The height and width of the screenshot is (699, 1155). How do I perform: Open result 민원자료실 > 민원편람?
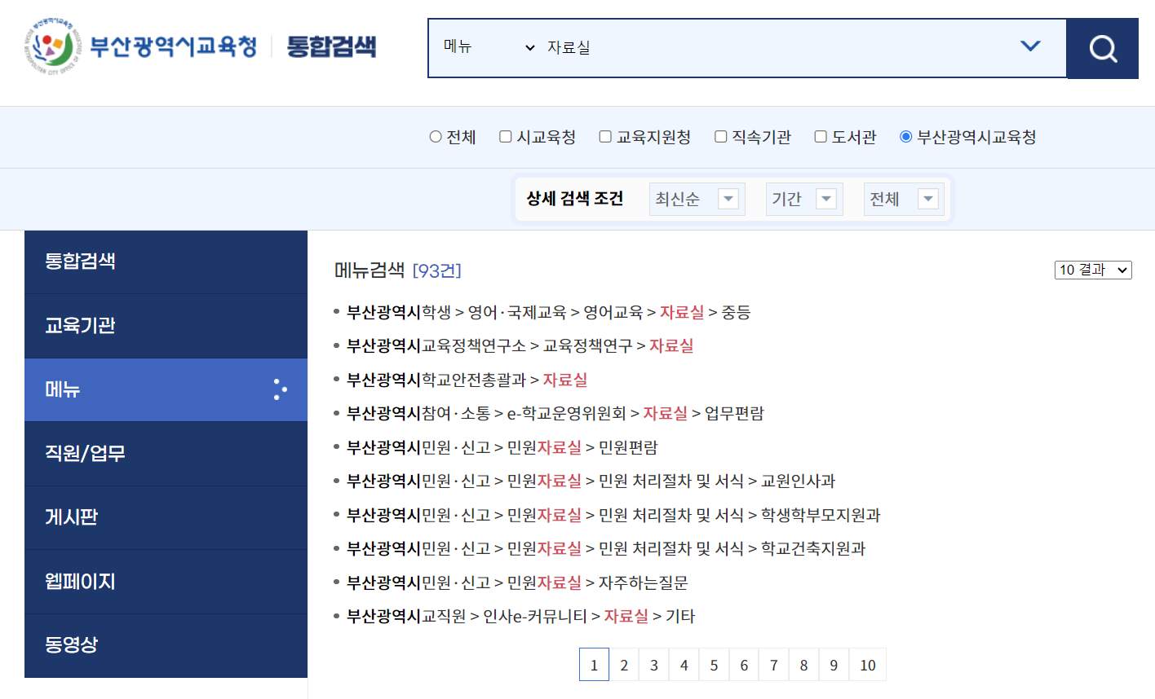tap(502, 447)
